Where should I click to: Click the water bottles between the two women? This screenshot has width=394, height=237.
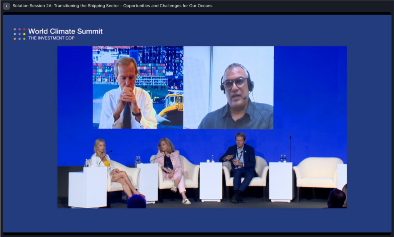pos(138,160)
